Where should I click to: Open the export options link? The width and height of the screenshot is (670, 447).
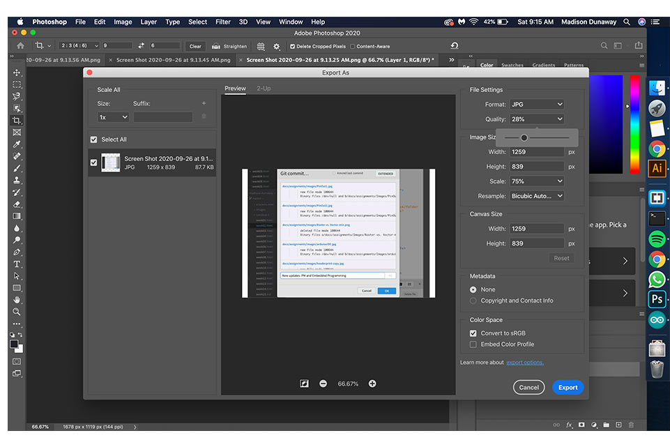(525, 363)
